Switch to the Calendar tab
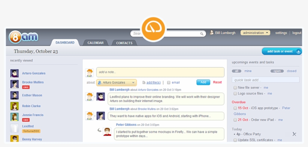 [95, 43]
